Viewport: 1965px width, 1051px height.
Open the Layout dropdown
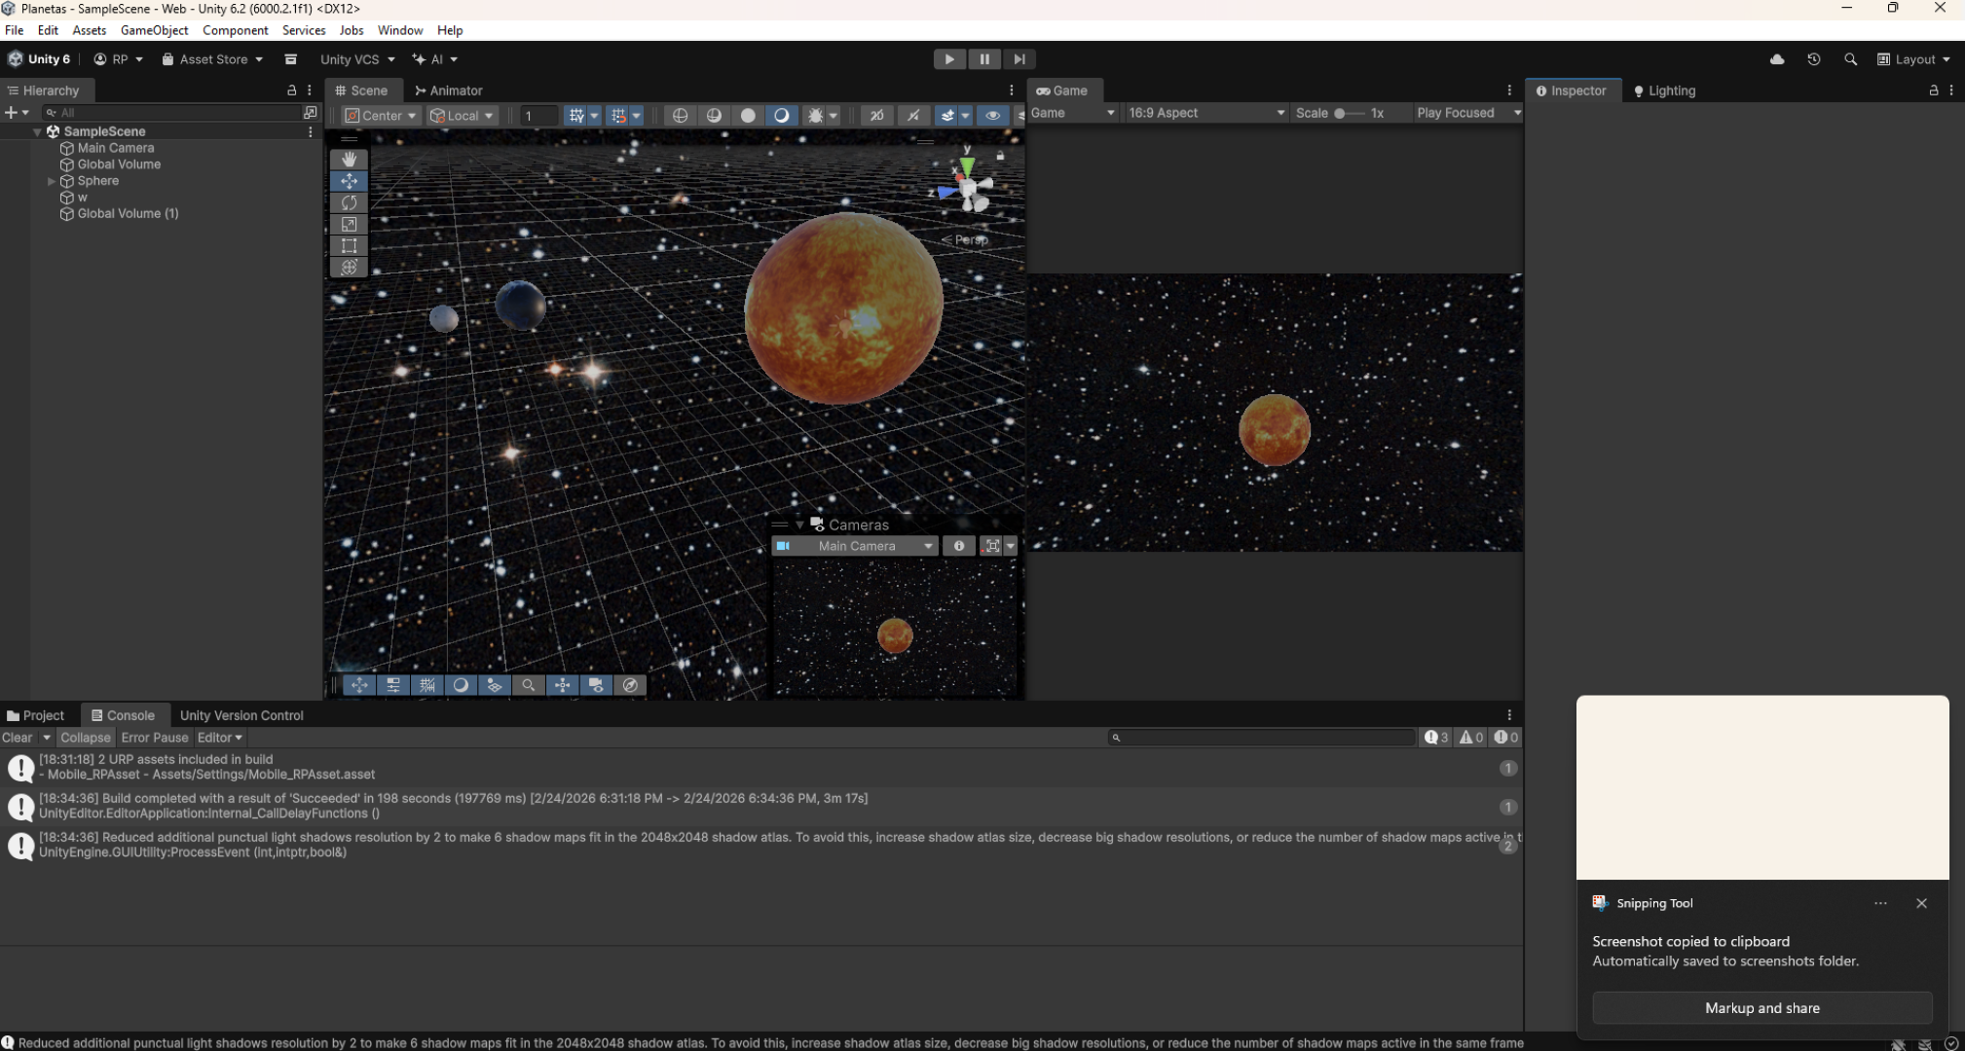(1913, 59)
